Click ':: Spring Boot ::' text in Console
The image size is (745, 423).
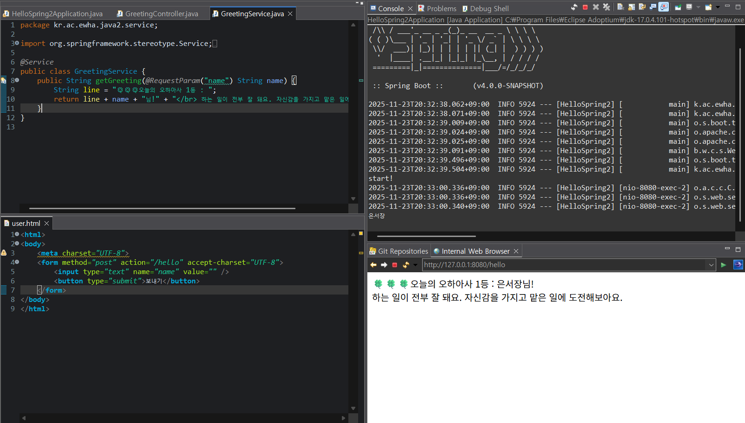pyautogui.click(x=408, y=86)
